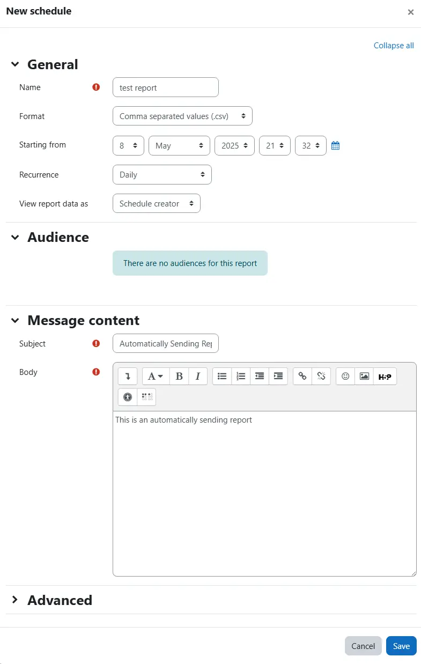Click the Collapse all link

coord(394,46)
